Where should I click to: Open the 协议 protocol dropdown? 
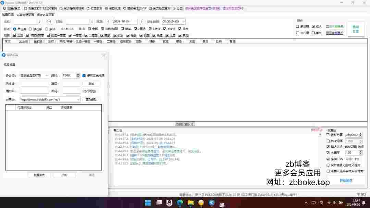(x=34, y=75)
